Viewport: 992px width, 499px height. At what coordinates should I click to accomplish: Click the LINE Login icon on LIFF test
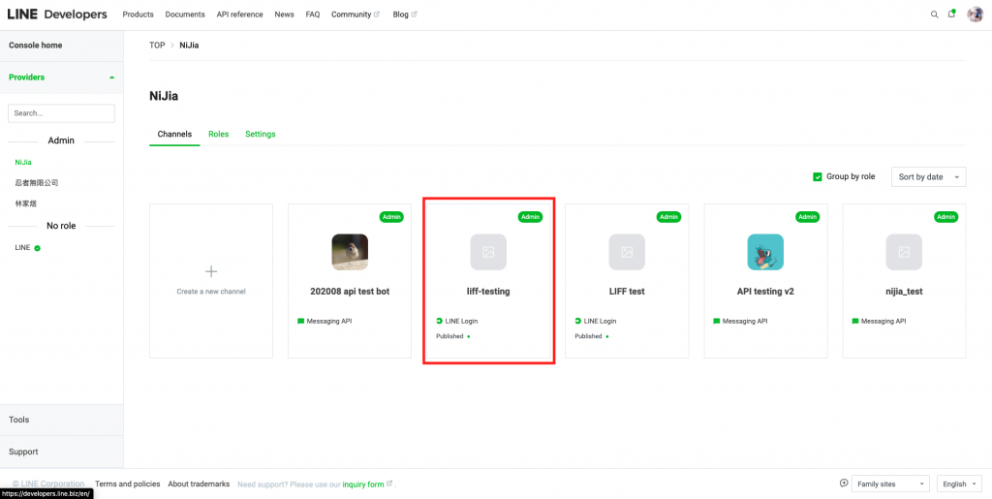pyautogui.click(x=578, y=322)
